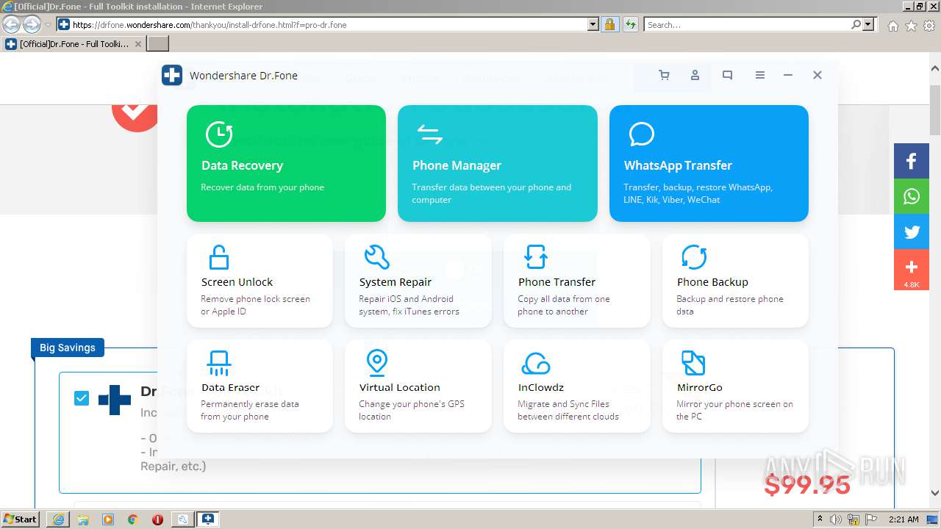Select the InClowdz cloud icon
Screen dimensions: 941x529
click(536, 364)
